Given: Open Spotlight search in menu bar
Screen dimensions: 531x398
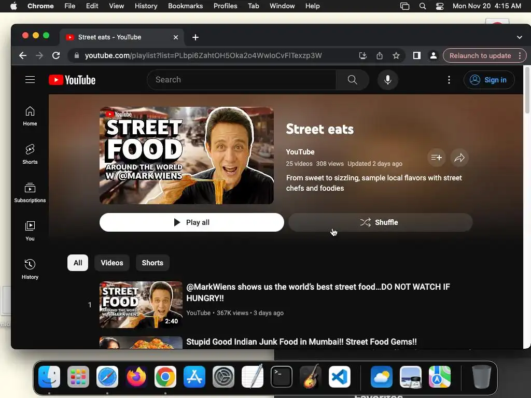Looking at the screenshot, I should 422,6.
